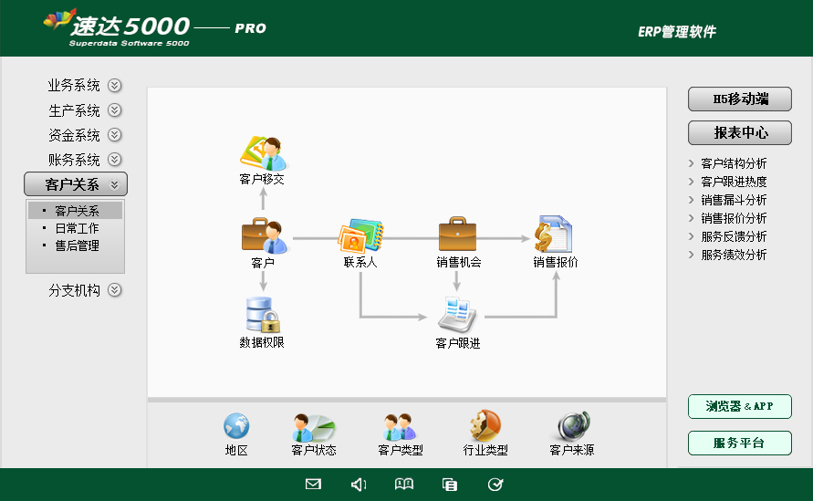The image size is (813, 501).
Task: Open the 联系人 contacts icon
Action: [x=360, y=236]
